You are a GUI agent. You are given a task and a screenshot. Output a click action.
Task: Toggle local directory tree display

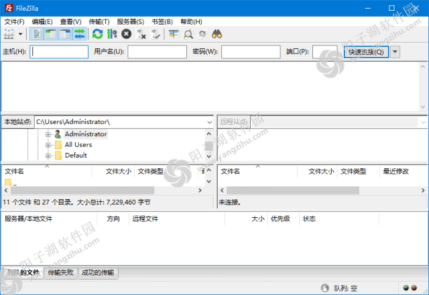(x=51, y=34)
